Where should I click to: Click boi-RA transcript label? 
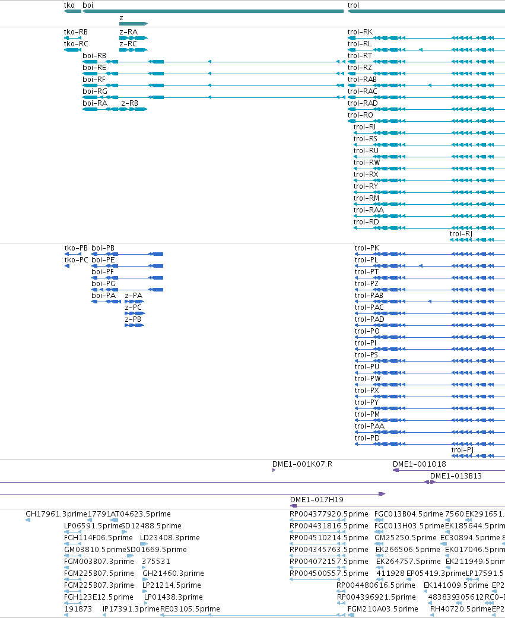(x=95, y=103)
